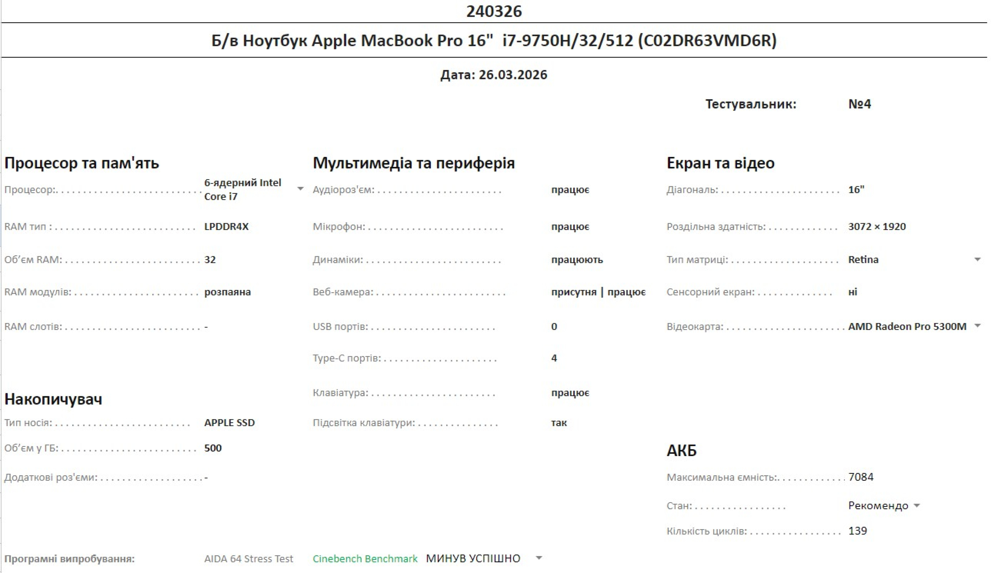Open the Відеокарта dropdown arrow

pos(978,326)
